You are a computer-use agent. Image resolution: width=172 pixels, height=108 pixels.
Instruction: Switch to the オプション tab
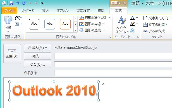(63, 11)
